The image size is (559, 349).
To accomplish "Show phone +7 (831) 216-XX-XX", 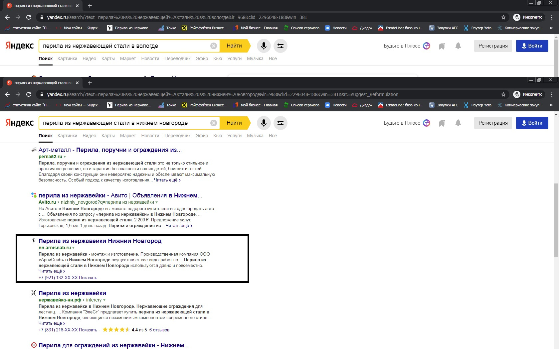I will click(68, 330).
